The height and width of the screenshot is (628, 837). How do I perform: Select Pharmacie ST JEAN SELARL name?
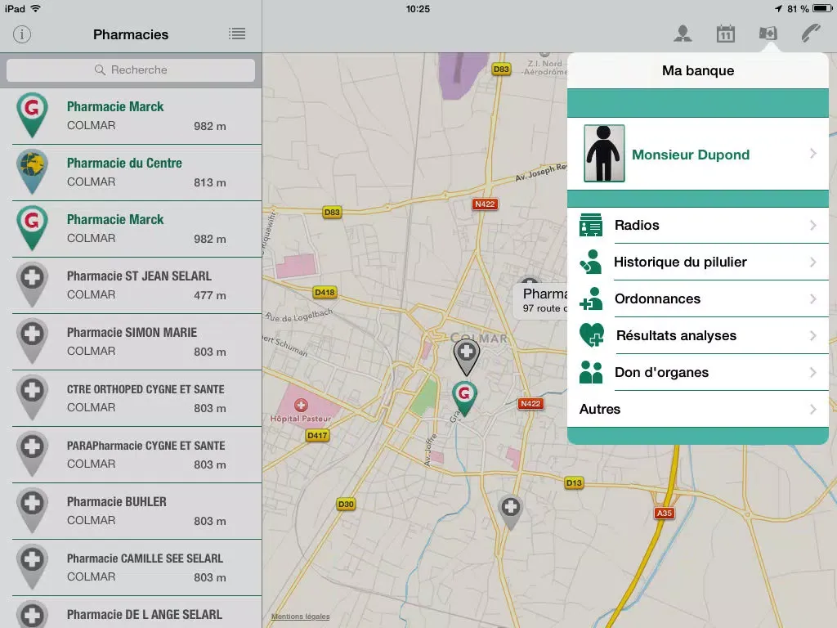click(139, 276)
